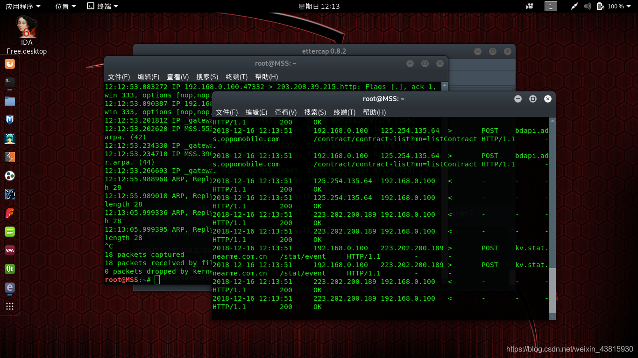Click the volume speaker icon

588,6
